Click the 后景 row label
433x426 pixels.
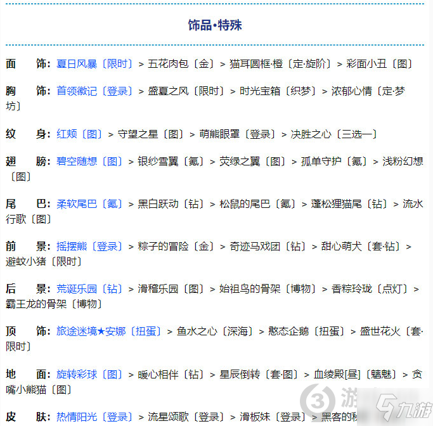(28, 289)
